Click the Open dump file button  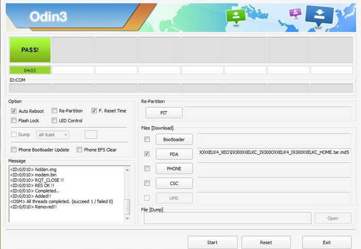point(333,219)
